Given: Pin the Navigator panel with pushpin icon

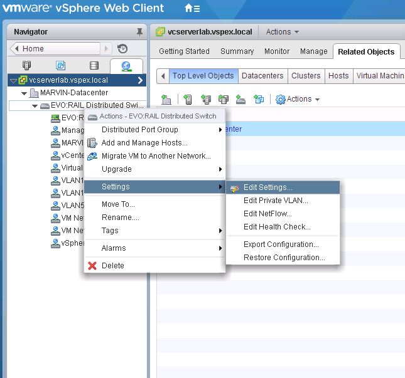Looking at the screenshot, I should pyautogui.click(x=139, y=32).
